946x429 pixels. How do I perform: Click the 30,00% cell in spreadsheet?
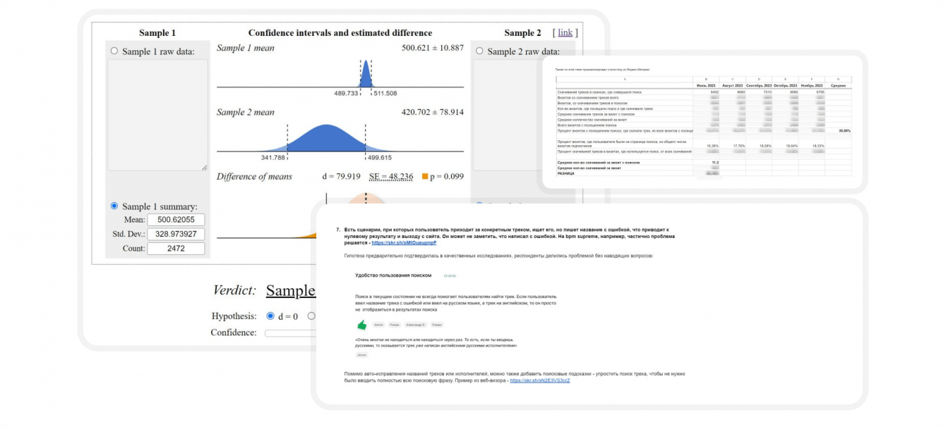pos(838,131)
